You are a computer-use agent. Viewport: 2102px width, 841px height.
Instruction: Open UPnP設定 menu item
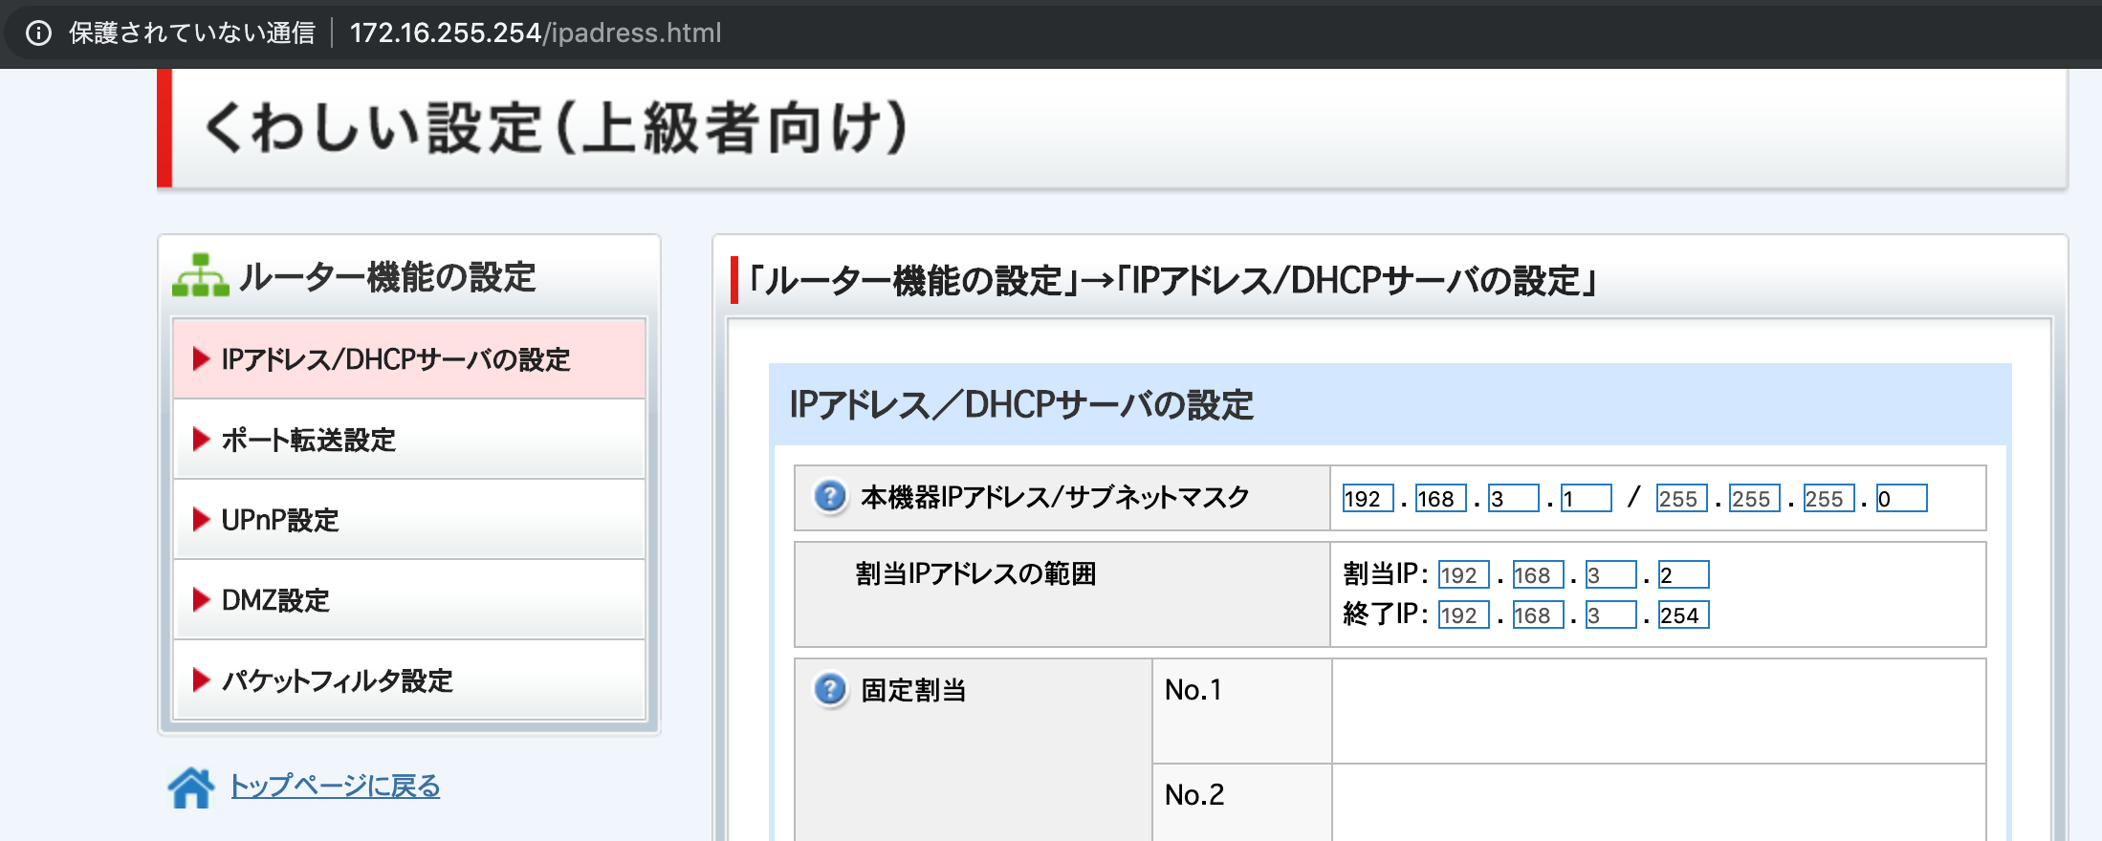tap(409, 520)
